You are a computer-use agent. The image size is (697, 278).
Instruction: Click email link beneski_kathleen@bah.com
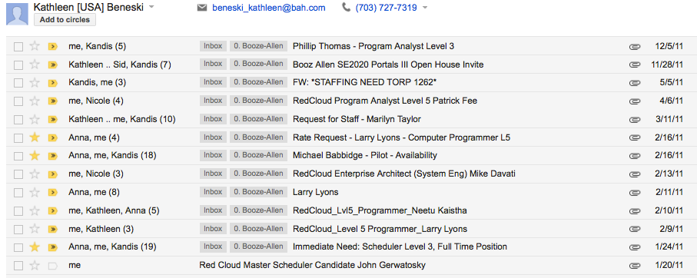(268, 8)
